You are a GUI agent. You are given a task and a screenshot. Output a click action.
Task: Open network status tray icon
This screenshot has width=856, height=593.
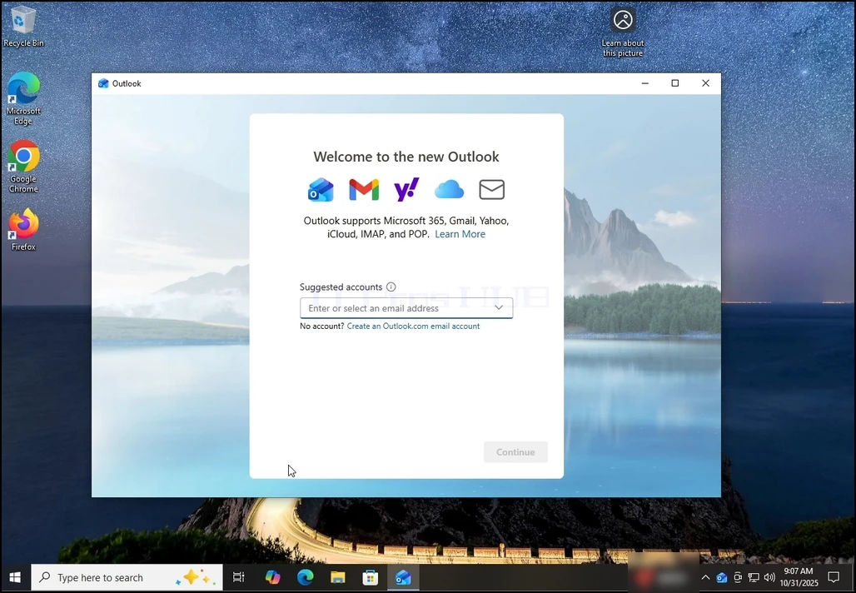coord(754,578)
